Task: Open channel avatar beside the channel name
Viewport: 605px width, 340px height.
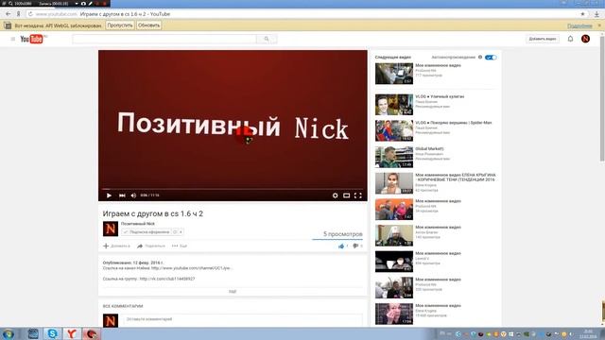Action: 111,229
